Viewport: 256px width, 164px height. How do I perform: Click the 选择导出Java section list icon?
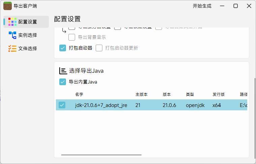pyautogui.click(x=63, y=71)
